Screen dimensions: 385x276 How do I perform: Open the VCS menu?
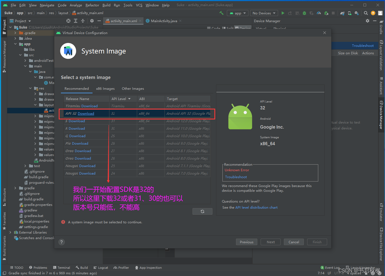click(139, 5)
